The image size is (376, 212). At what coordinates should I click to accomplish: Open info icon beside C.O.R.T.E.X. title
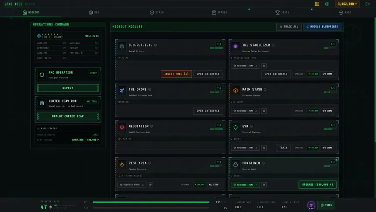click(155, 45)
